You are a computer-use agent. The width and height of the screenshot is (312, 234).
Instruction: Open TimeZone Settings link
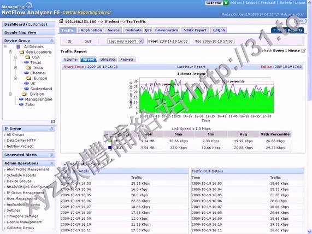point(22,216)
